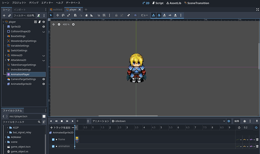Switch to the インポート dock tab
Viewport: 260px width, 154px height.
[x=20, y=10]
